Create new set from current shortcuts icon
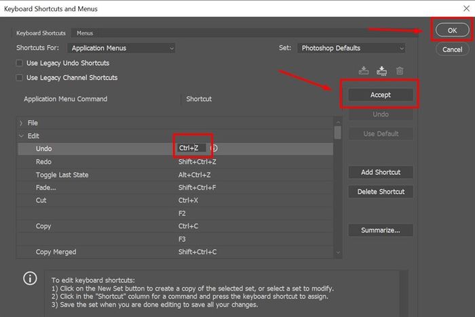This screenshot has height=317, width=475. click(381, 70)
